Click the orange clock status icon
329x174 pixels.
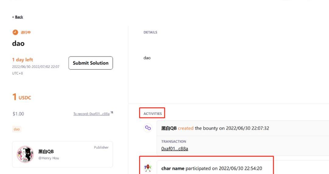15,32
